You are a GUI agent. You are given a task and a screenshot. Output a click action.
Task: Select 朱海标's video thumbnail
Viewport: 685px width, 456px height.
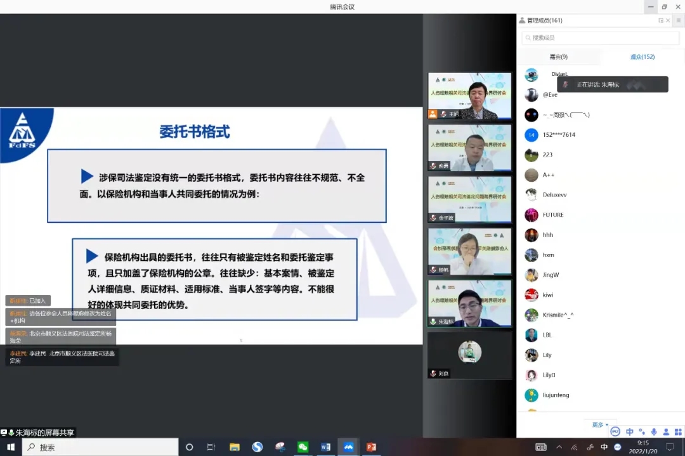point(469,303)
